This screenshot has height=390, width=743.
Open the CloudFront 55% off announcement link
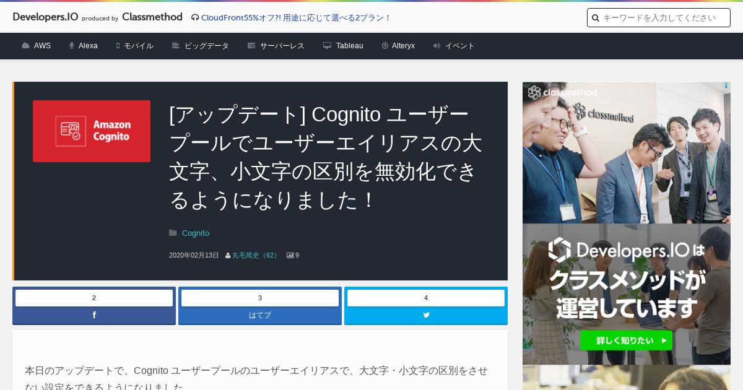pyautogui.click(x=296, y=17)
